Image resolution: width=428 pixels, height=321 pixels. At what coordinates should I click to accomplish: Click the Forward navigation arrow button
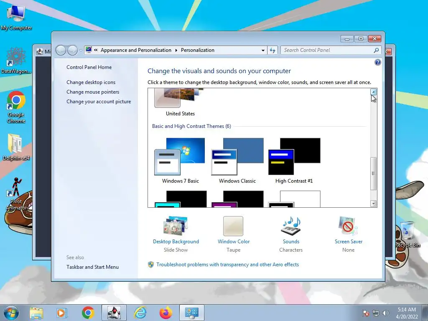coord(72,50)
